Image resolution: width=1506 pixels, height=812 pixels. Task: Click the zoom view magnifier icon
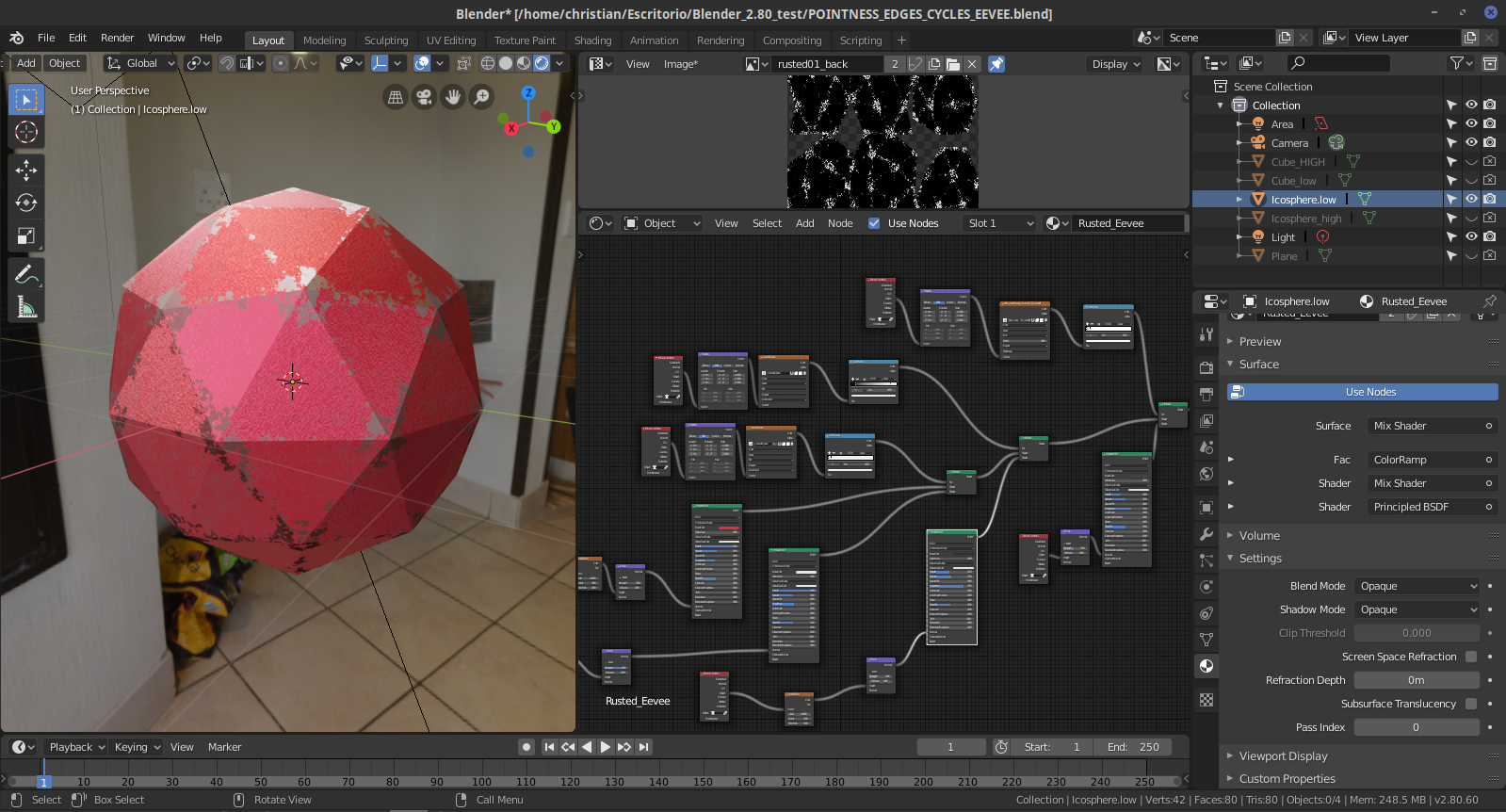click(x=481, y=97)
